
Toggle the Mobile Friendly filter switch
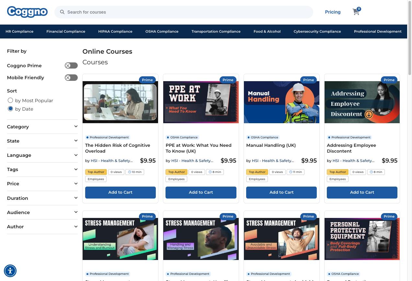(71, 78)
